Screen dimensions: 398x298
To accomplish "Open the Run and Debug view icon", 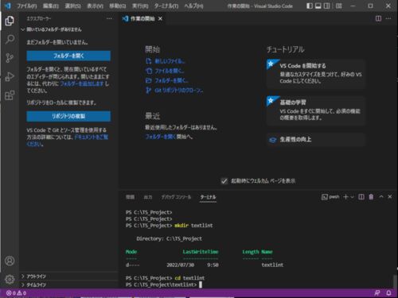I will click(10, 77).
